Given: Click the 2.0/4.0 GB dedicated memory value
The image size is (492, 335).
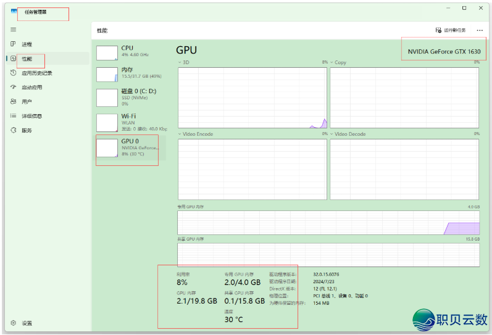Looking at the screenshot, I should pyautogui.click(x=243, y=283).
